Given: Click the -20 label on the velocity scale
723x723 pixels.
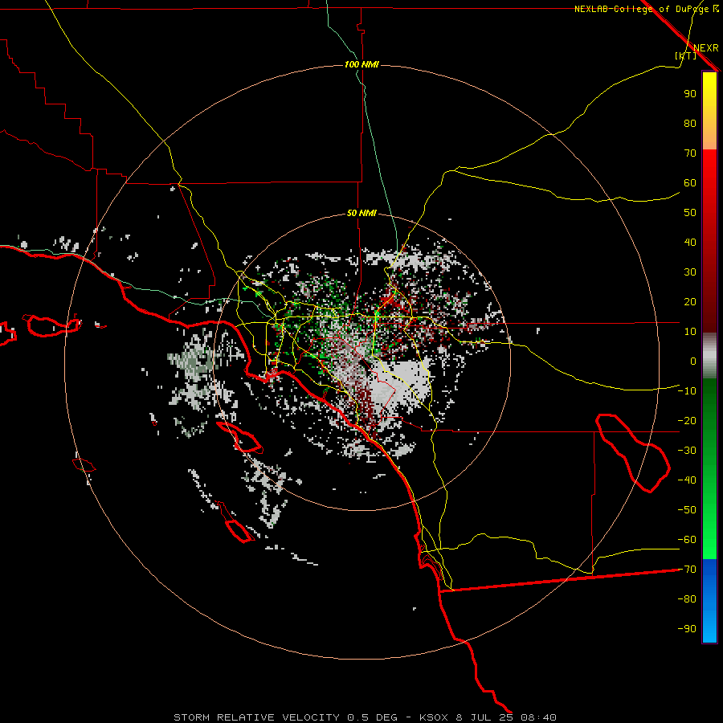Looking at the screenshot, I should coord(687,421).
